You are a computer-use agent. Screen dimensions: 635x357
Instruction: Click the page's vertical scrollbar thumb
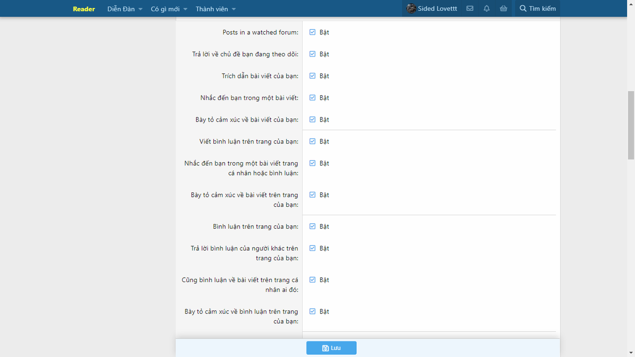[x=631, y=125]
